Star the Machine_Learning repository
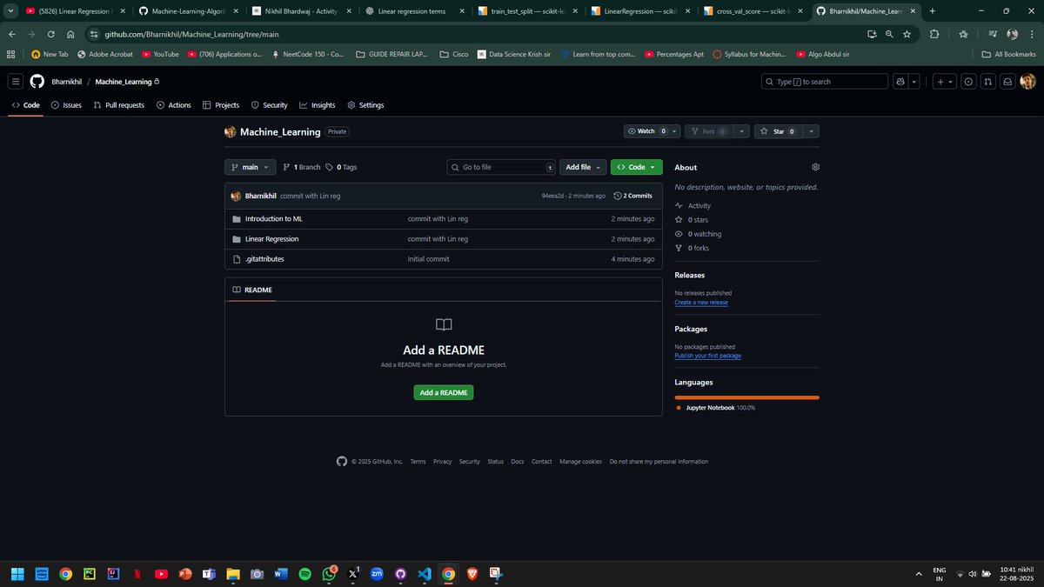This screenshot has height=587, width=1044. 777,131
